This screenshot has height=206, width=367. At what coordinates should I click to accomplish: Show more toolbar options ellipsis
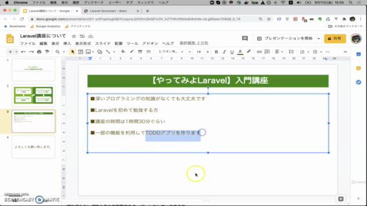tap(327, 52)
